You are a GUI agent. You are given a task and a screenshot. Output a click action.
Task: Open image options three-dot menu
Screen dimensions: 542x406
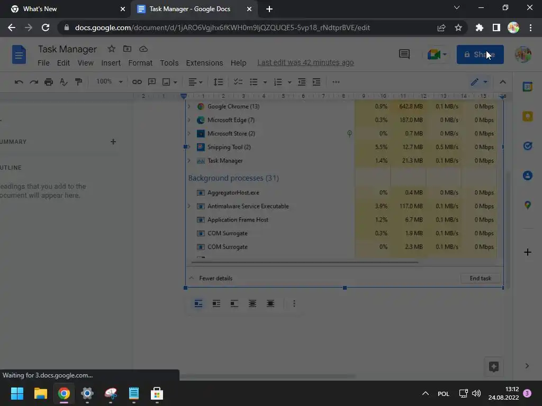(294, 303)
